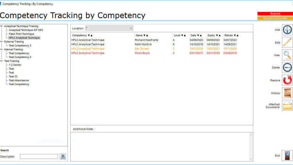This screenshot has width=293, height=165.
Task: Collapse Analytical Technique Training node
Action: pyautogui.click(x=1, y=26)
